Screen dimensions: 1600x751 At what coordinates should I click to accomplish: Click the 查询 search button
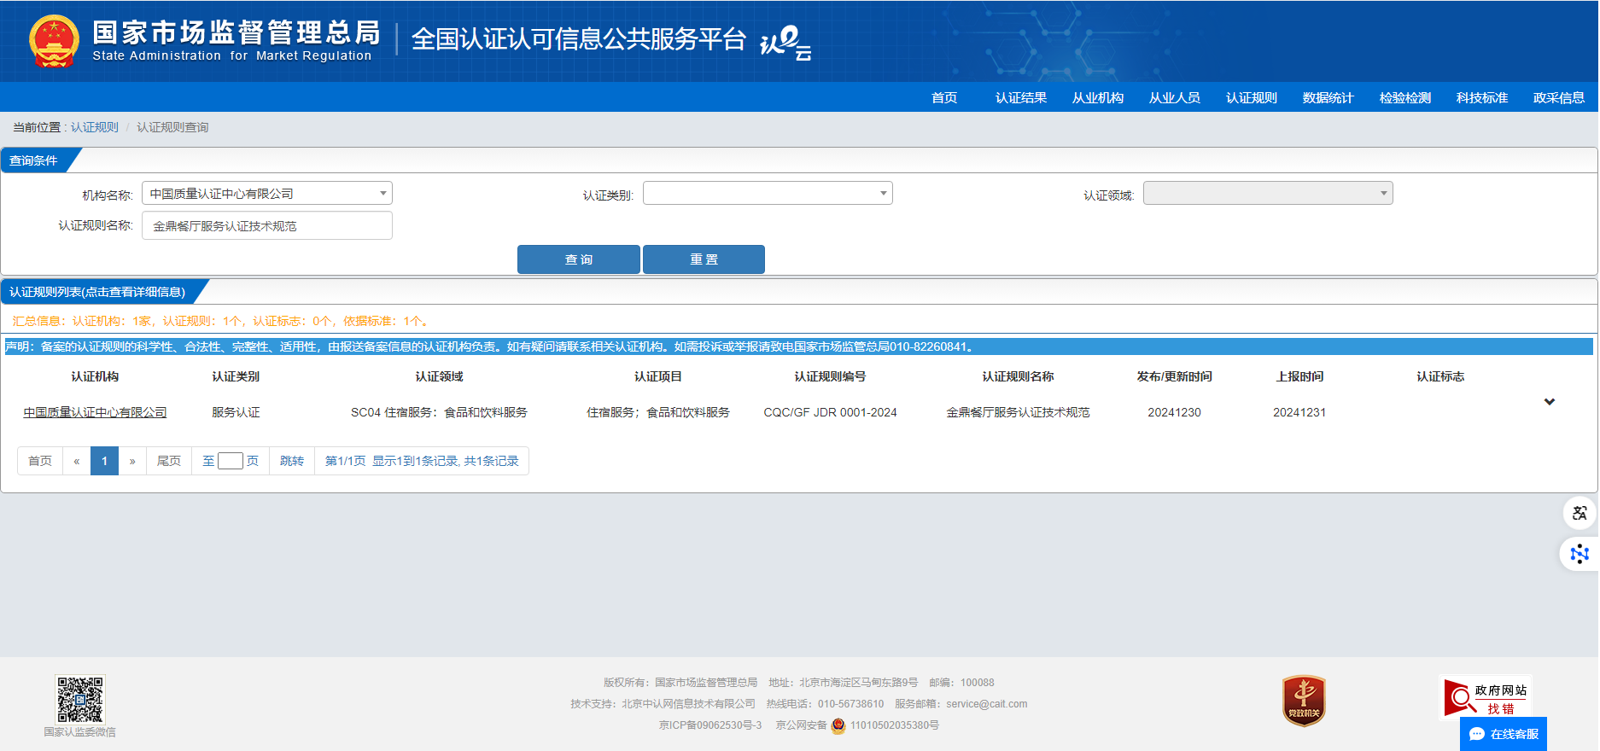point(579,259)
